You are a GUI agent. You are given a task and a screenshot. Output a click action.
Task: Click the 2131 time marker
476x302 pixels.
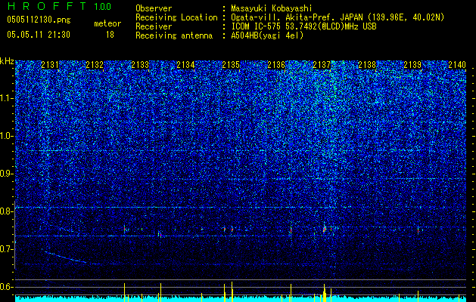click(50, 65)
